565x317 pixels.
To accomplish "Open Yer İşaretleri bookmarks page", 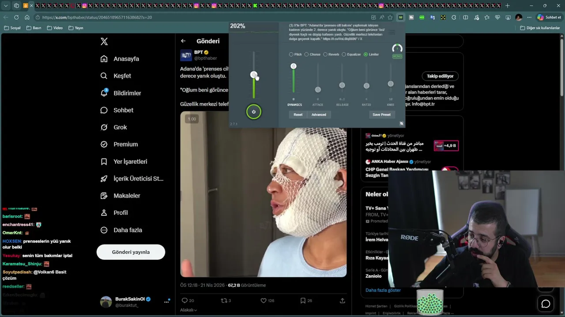I will pyautogui.click(x=124, y=162).
